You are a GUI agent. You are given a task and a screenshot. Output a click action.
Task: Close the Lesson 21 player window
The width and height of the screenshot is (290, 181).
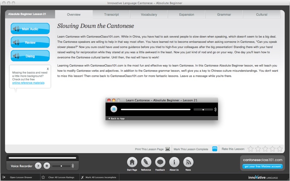[x=109, y=100]
